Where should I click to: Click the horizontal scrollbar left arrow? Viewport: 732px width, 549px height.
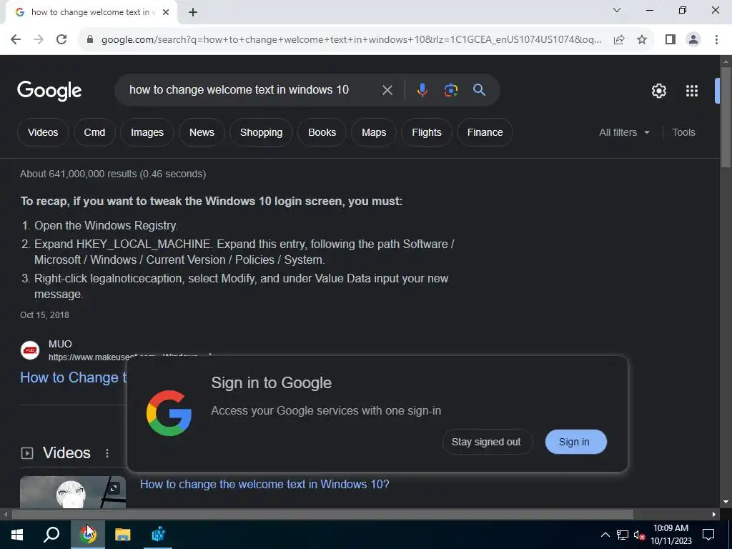(x=5, y=514)
